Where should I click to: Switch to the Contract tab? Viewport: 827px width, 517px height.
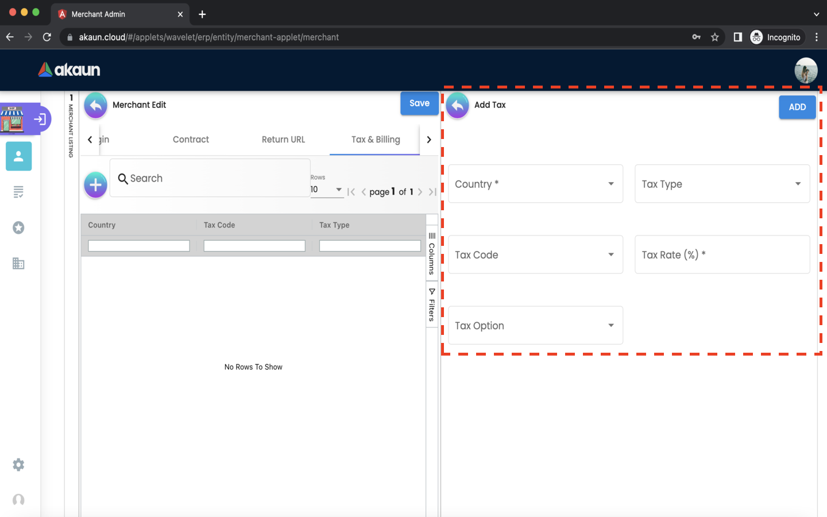click(191, 140)
